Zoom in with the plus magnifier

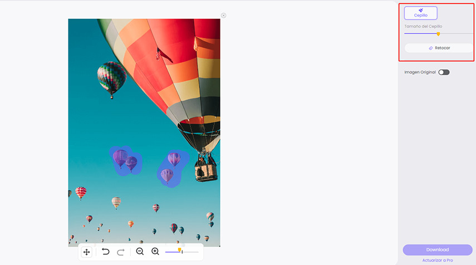pos(155,252)
